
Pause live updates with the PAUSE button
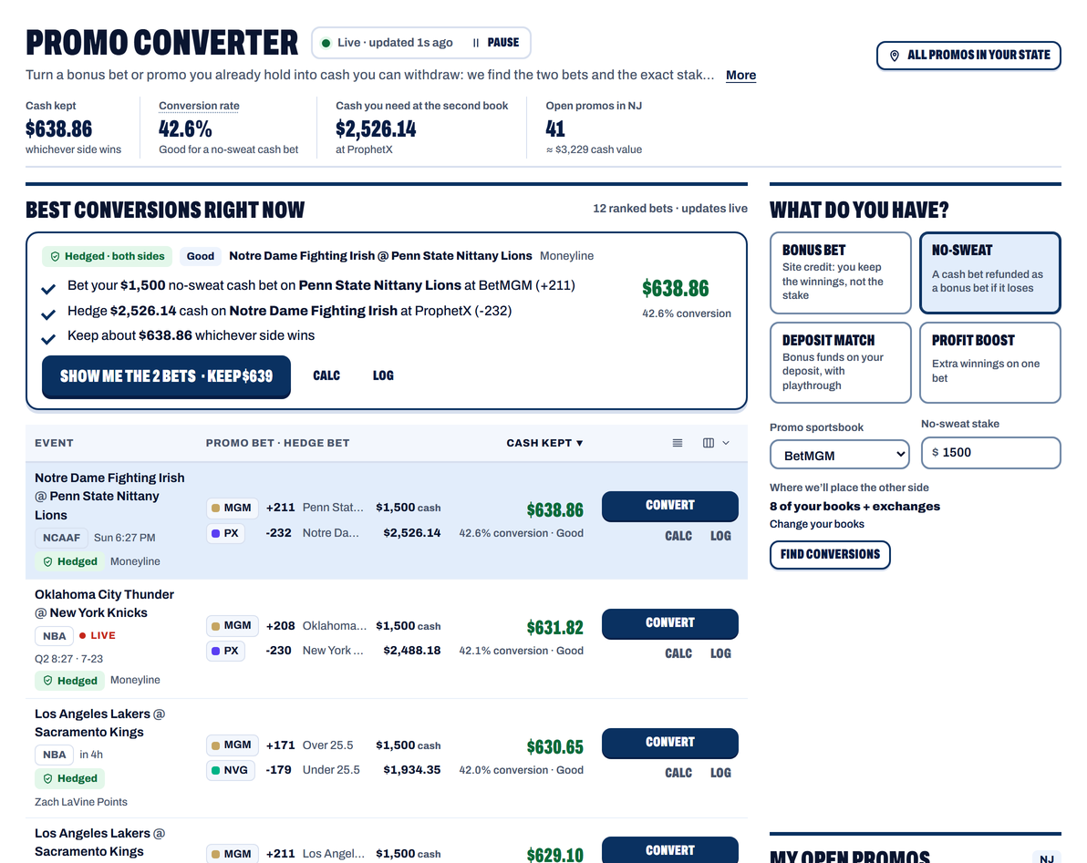[495, 42]
